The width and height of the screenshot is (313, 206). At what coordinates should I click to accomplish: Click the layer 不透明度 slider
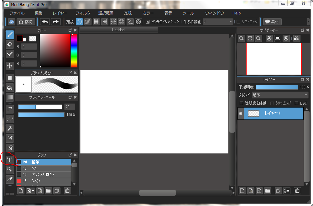pyautogui.click(x=277, y=87)
